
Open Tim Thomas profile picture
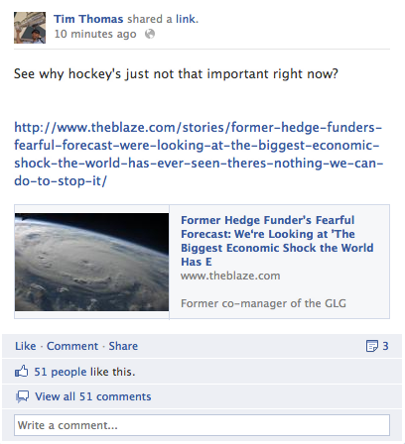[x=30, y=28]
